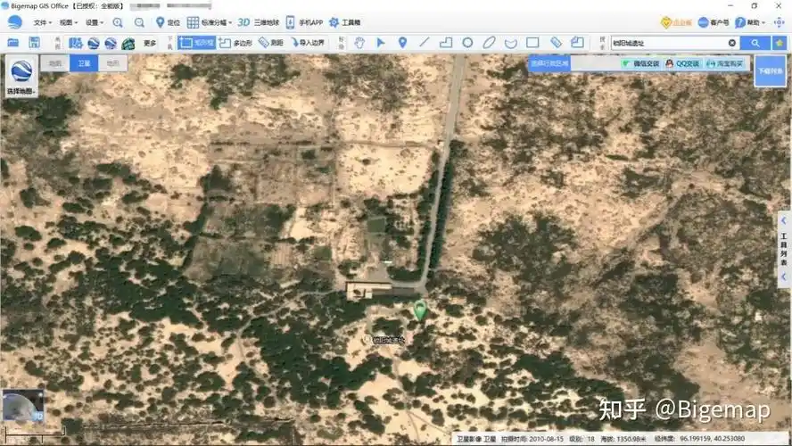Click the 下载列表 button
This screenshot has height=446, width=792.
pyautogui.click(x=770, y=70)
